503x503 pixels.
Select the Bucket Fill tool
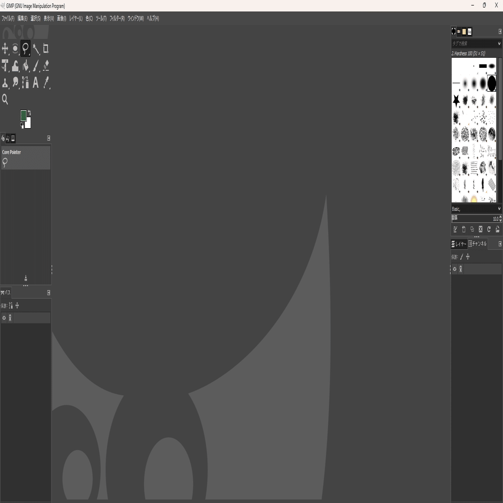point(25,66)
